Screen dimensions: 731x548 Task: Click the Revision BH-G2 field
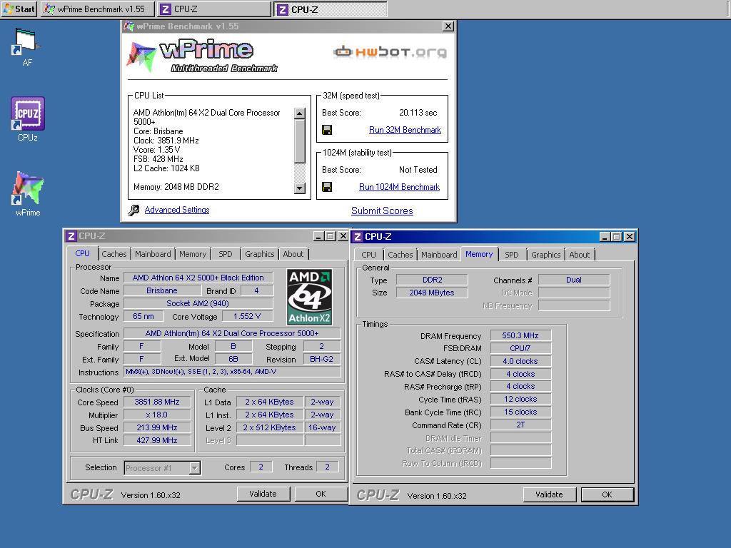tap(322, 360)
